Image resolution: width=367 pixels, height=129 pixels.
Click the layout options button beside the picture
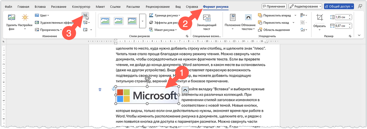click(x=185, y=89)
